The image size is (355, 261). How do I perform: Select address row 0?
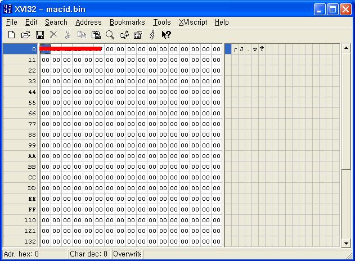[x=20, y=49]
